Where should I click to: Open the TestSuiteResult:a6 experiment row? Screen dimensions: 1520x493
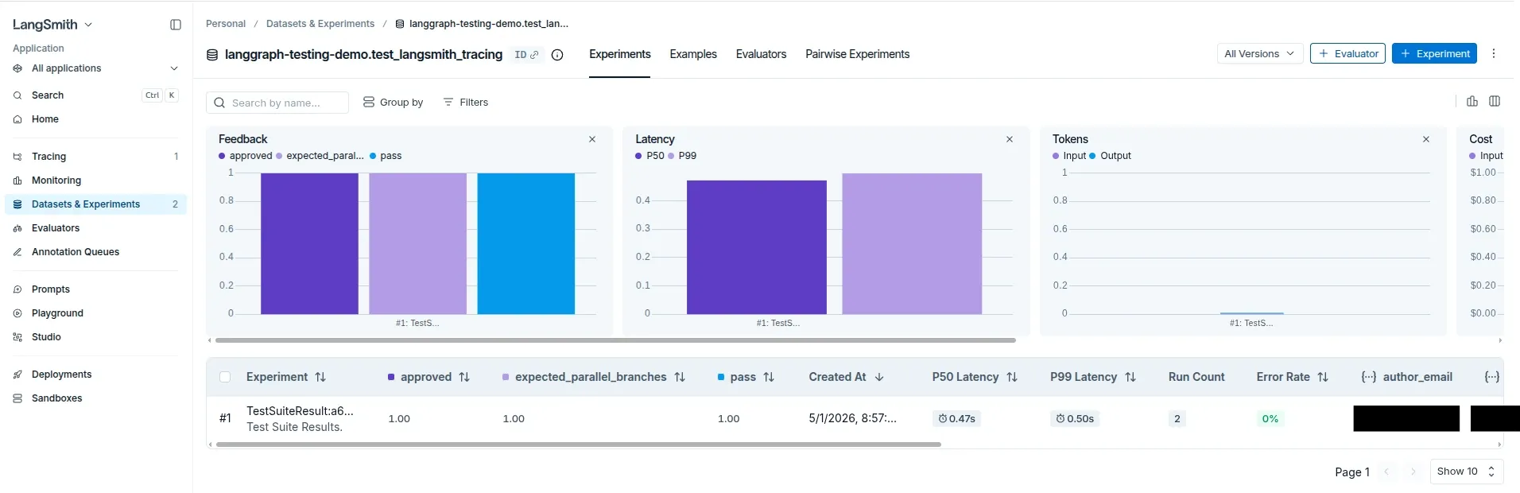pyautogui.click(x=300, y=411)
